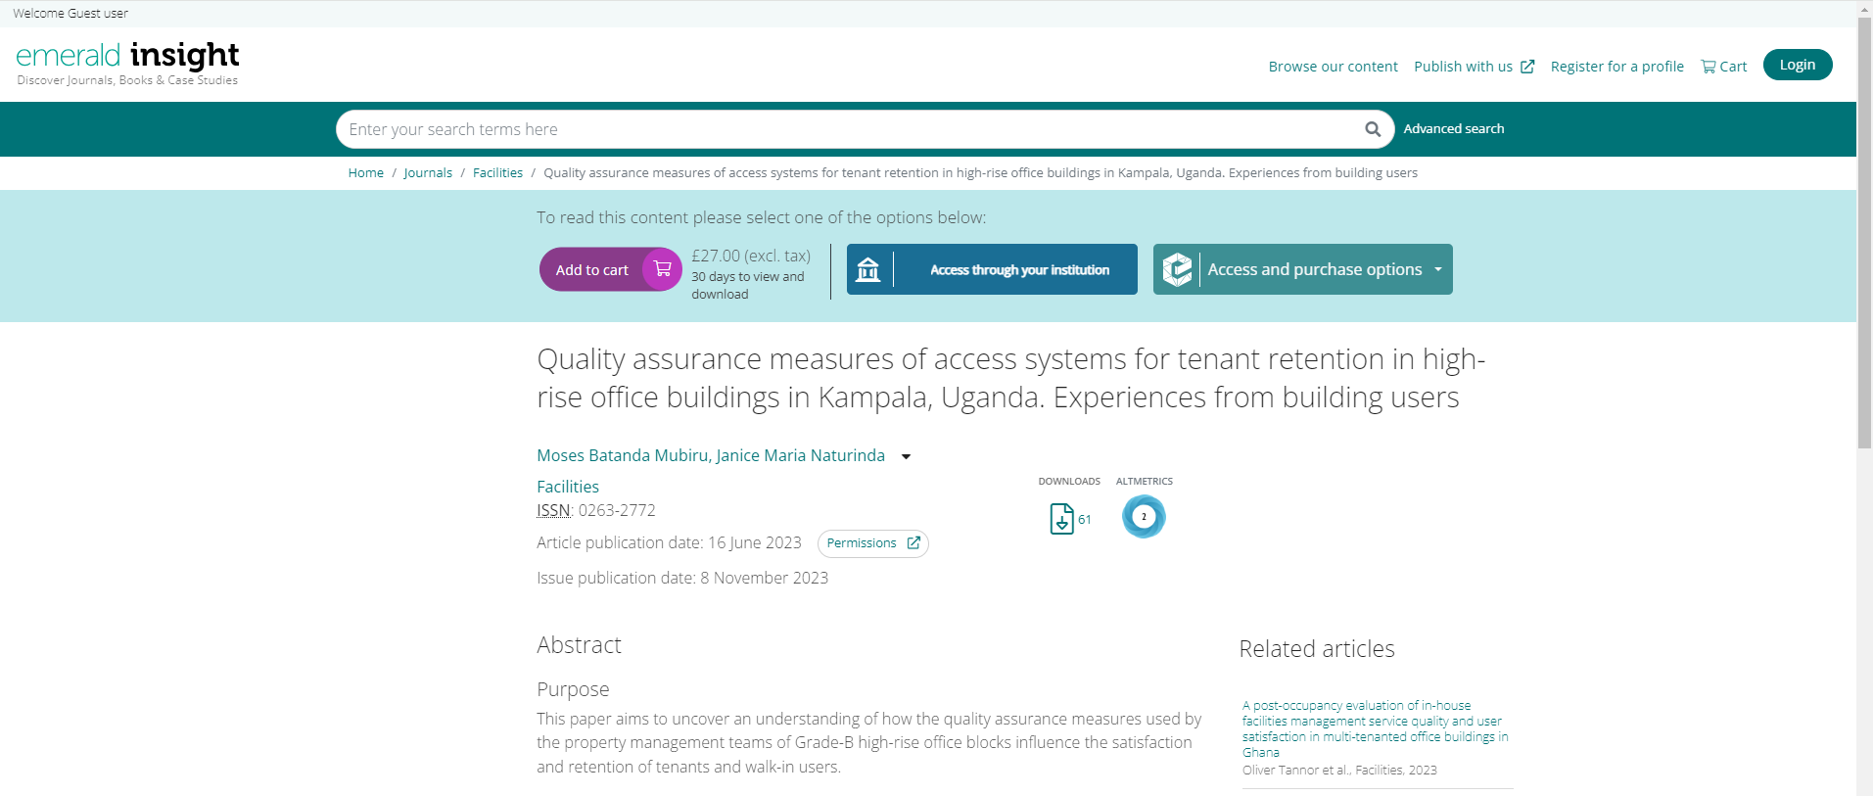Click the search terms input field

point(842,129)
